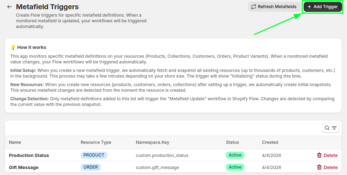
Task: Click the Add Trigger button
Action: (x=322, y=7)
